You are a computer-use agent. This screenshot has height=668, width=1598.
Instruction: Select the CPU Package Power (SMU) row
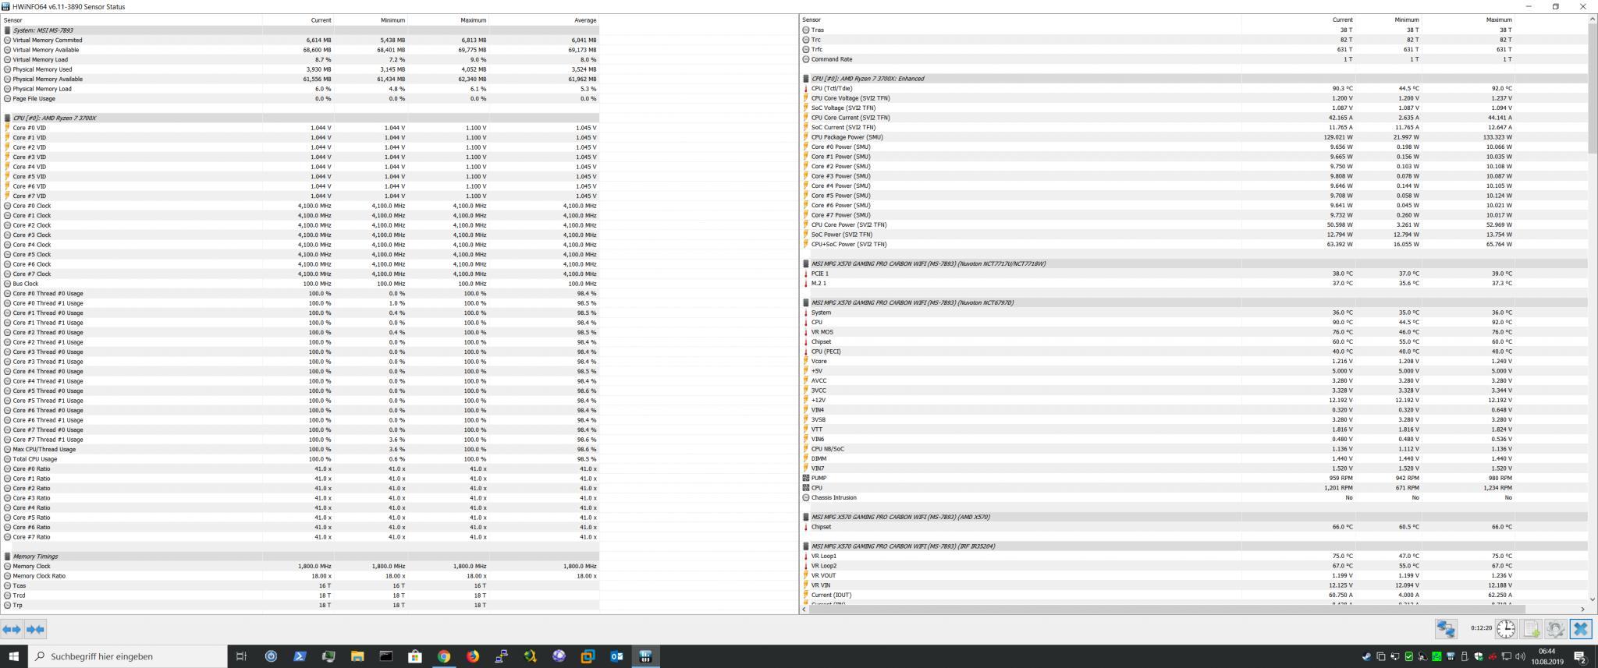tap(1194, 137)
